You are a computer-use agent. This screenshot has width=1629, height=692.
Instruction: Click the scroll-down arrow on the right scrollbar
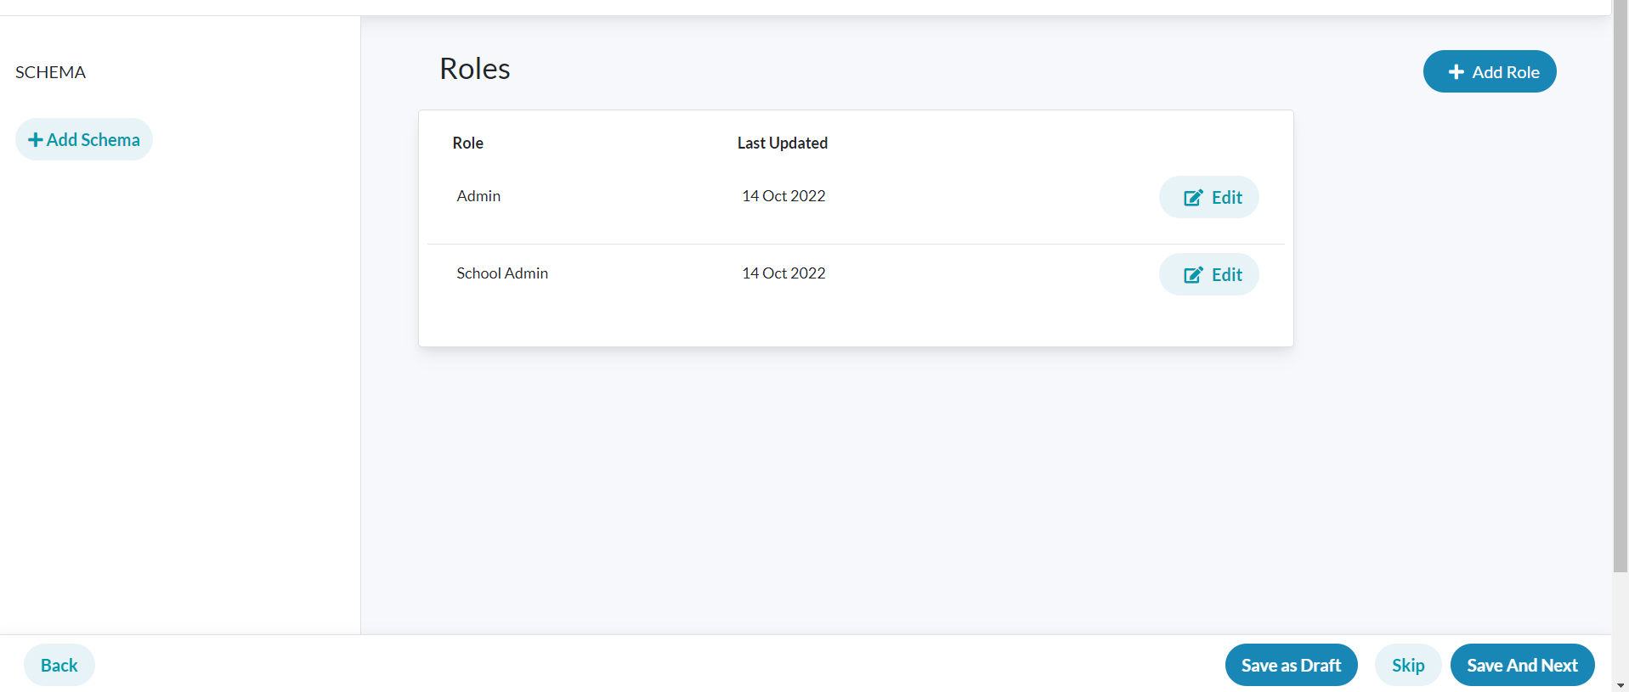1620,685
